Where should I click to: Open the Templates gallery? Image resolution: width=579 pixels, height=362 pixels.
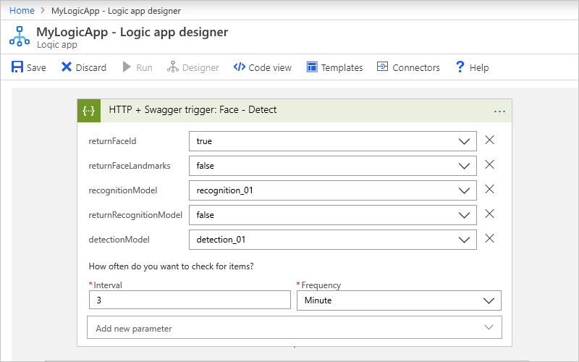click(x=334, y=67)
